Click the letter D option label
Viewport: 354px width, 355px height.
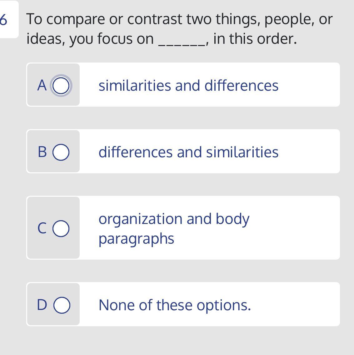tap(42, 305)
